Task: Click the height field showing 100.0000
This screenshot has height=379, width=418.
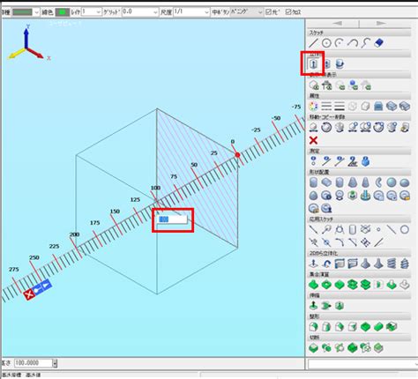Action: point(34,363)
